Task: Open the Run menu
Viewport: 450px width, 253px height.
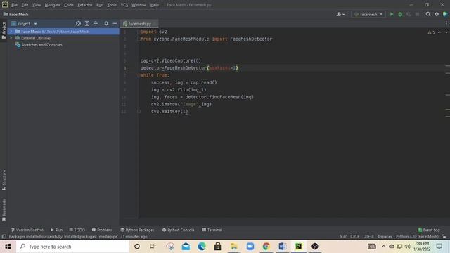Action: (100, 5)
